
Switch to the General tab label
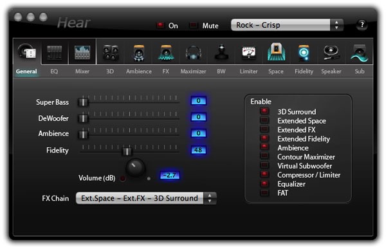point(26,71)
